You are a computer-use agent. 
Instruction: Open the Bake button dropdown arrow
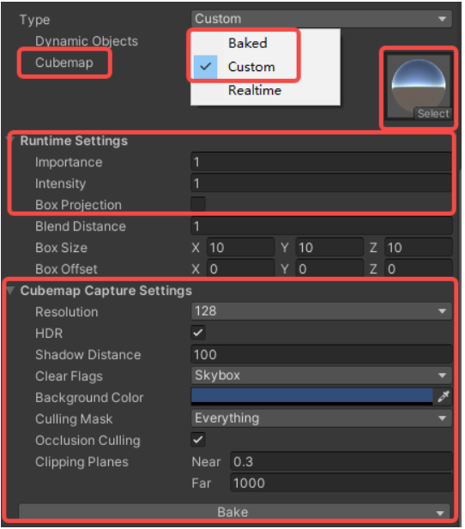(x=439, y=514)
